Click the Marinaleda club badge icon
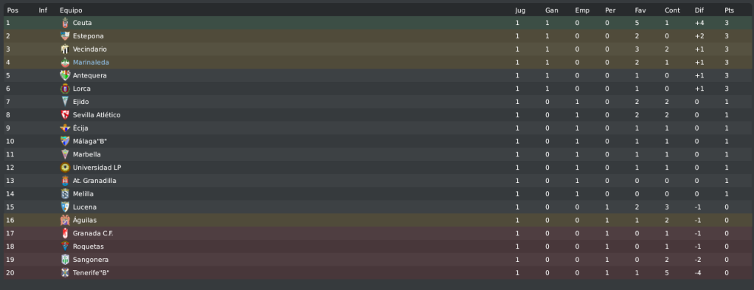This screenshot has width=754, height=290. coord(65,63)
